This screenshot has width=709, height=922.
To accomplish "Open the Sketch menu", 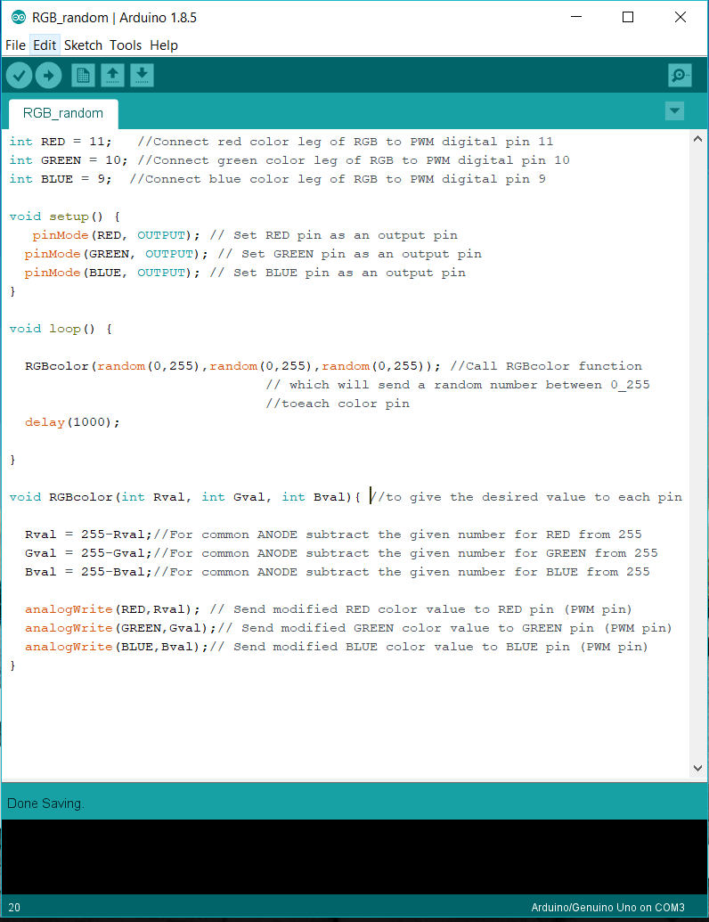I will [83, 45].
